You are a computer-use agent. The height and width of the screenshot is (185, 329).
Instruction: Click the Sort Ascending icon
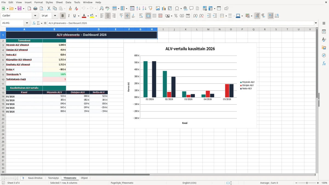(138, 8)
